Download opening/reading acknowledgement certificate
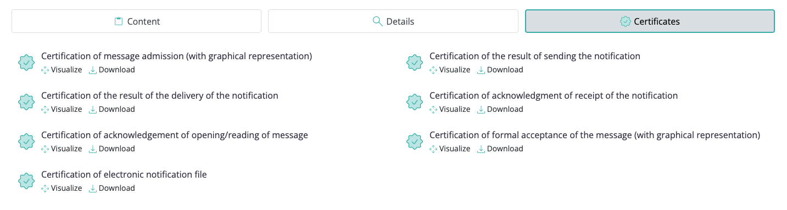787x210 pixels. [x=112, y=149]
